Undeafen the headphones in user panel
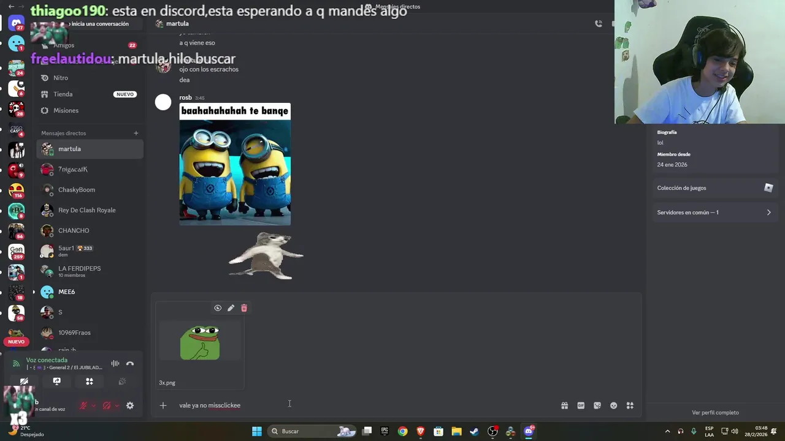 click(x=107, y=405)
